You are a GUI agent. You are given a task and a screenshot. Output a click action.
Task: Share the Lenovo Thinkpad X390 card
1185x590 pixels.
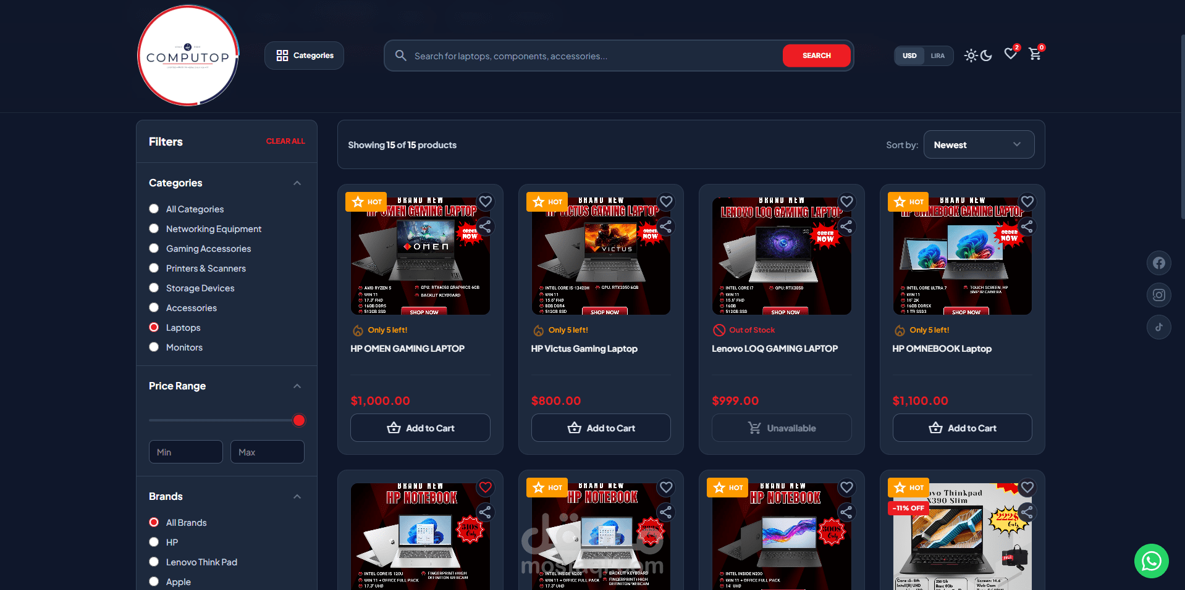[1027, 513]
